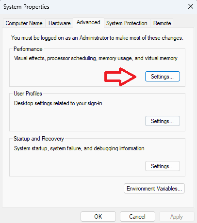Click the Startup and Recovery heading
The height and width of the screenshot is (223, 197).
39,139
